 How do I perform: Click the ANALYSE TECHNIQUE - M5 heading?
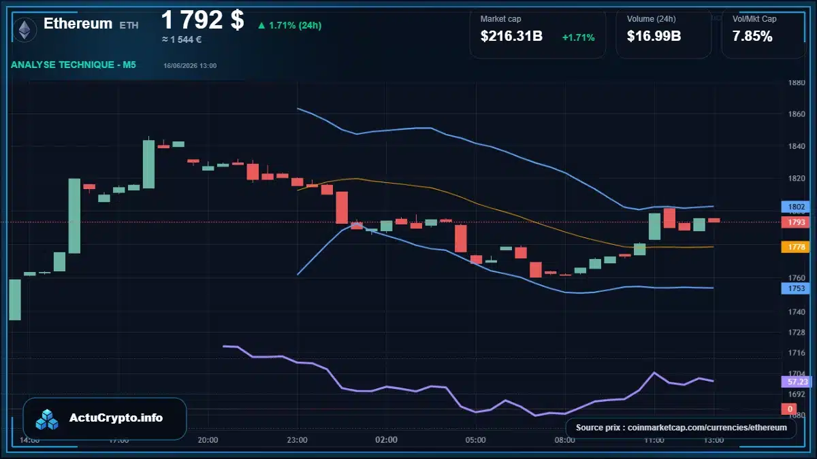[x=74, y=65]
